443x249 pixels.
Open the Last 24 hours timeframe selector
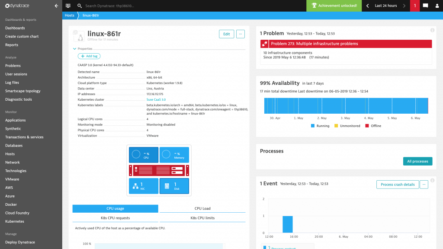pos(385,6)
